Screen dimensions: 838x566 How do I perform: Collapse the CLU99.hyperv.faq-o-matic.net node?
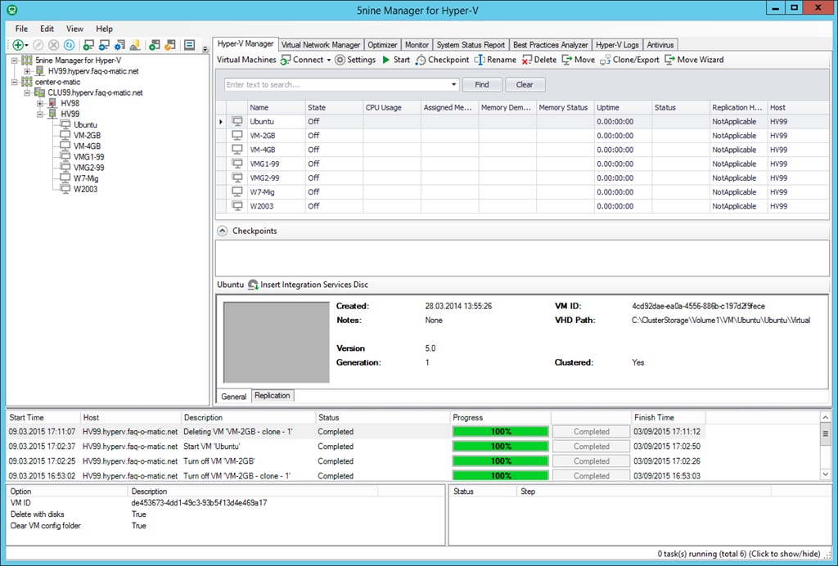click(27, 92)
